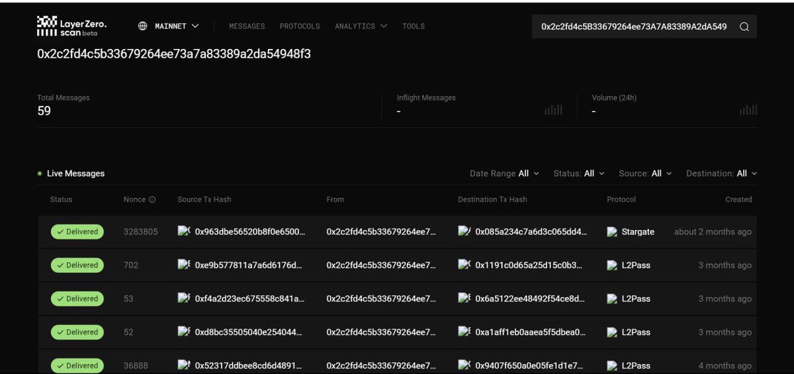Viewport: 794px width, 374px height.
Task: Click Delivered badge for nonce 3283805
Action: coord(77,232)
